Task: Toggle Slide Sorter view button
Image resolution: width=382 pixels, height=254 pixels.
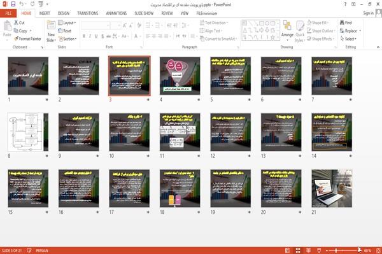Action: click(x=298, y=250)
